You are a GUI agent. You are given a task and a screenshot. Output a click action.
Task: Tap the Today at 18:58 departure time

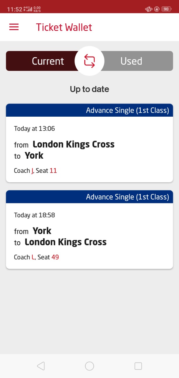coord(34,215)
